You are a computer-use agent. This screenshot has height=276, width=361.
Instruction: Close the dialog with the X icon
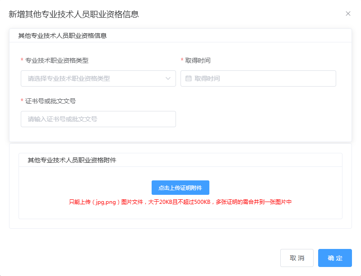347,14
